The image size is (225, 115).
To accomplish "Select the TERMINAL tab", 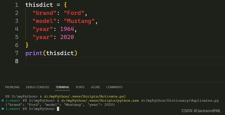I will point(62,87).
